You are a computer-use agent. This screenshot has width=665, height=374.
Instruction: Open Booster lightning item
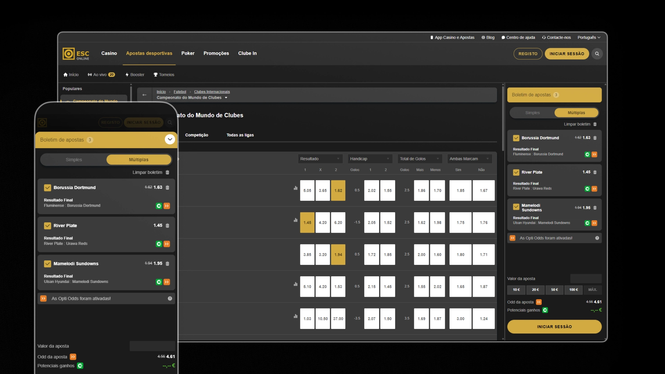point(135,75)
